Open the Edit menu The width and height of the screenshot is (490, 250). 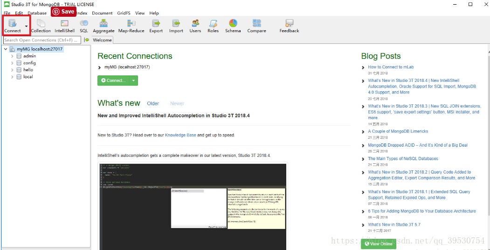[x=19, y=13]
